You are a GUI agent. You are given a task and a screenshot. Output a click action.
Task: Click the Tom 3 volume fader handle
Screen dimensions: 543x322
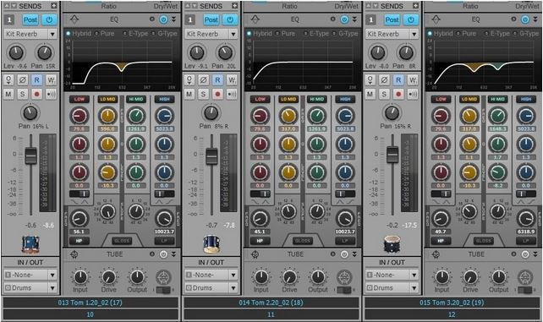[392, 155]
